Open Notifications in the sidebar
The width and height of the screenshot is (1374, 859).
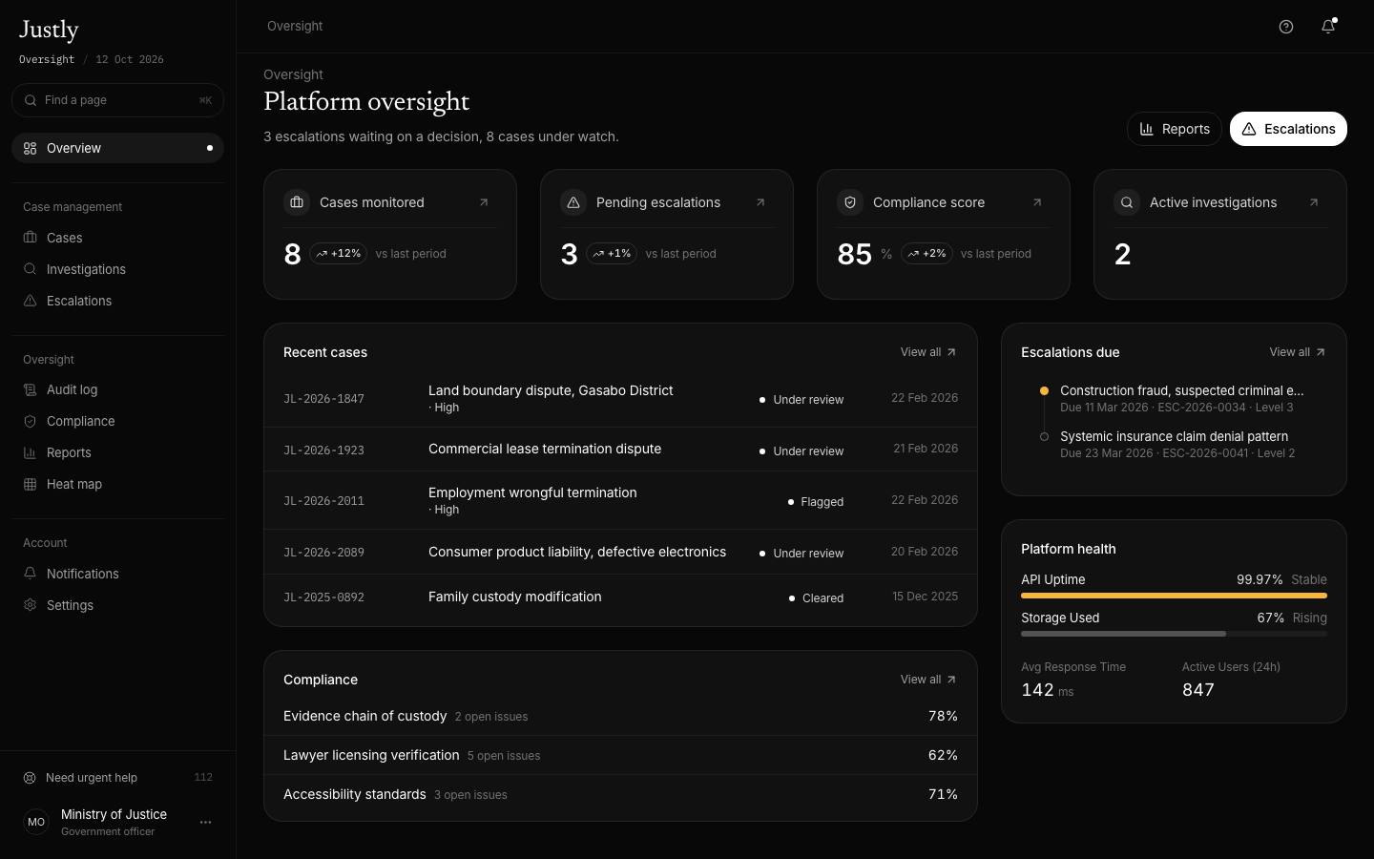117,574
